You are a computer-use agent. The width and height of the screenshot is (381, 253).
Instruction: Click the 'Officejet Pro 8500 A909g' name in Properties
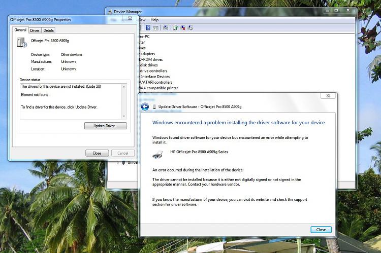[50, 41]
